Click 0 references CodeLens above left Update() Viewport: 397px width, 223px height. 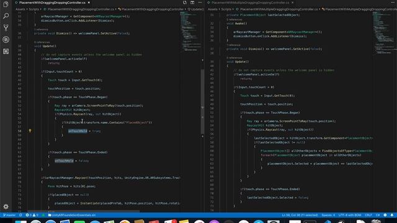click(42, 42)
